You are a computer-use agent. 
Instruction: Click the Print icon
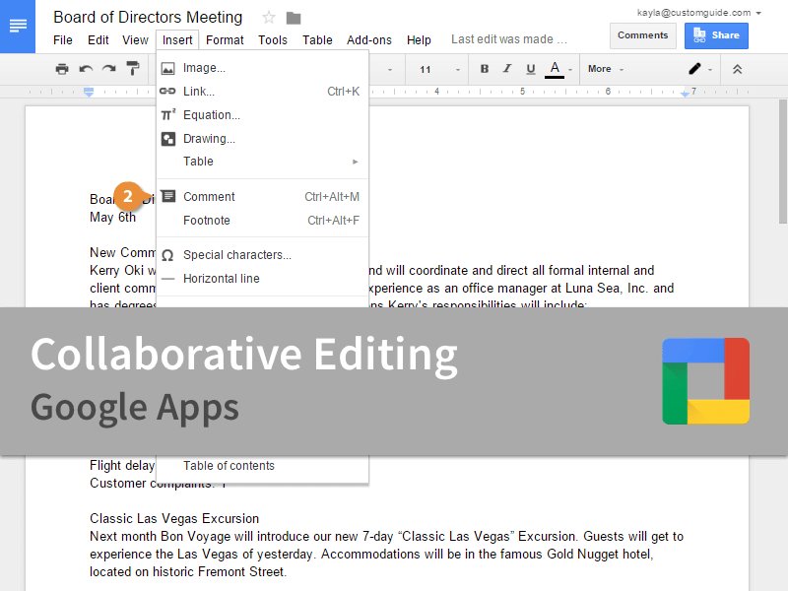pos(62,69)
